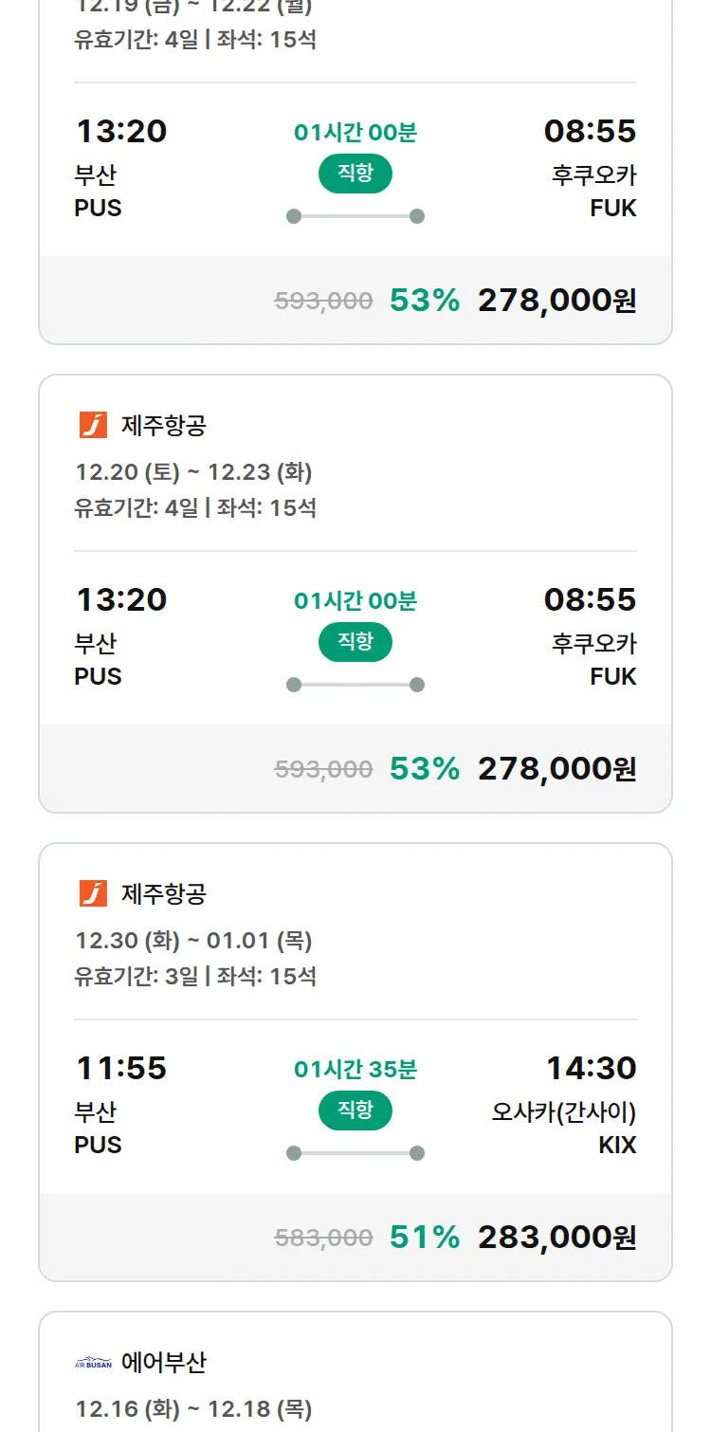Screen dimensions: 711x1432
Task: Select 278,000원 fare for 12.19 departure
Action: pos(556,301)
